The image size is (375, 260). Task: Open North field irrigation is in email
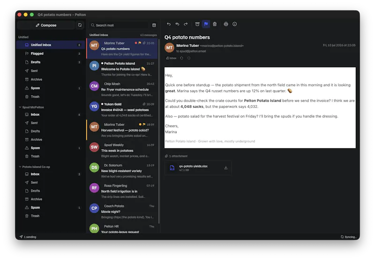[x=122, y=191]
